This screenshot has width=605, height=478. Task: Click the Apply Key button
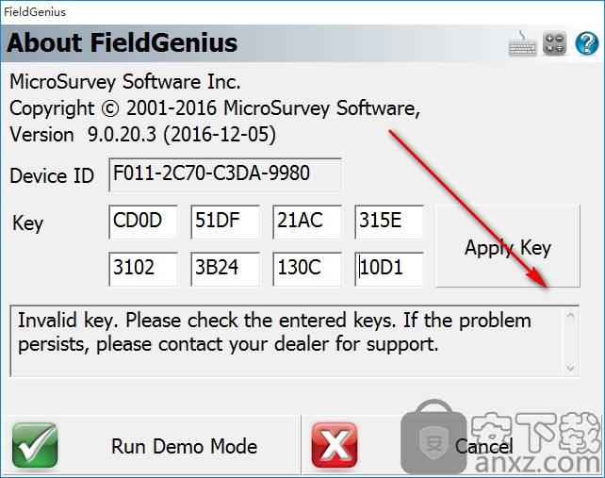click(508, 246)
